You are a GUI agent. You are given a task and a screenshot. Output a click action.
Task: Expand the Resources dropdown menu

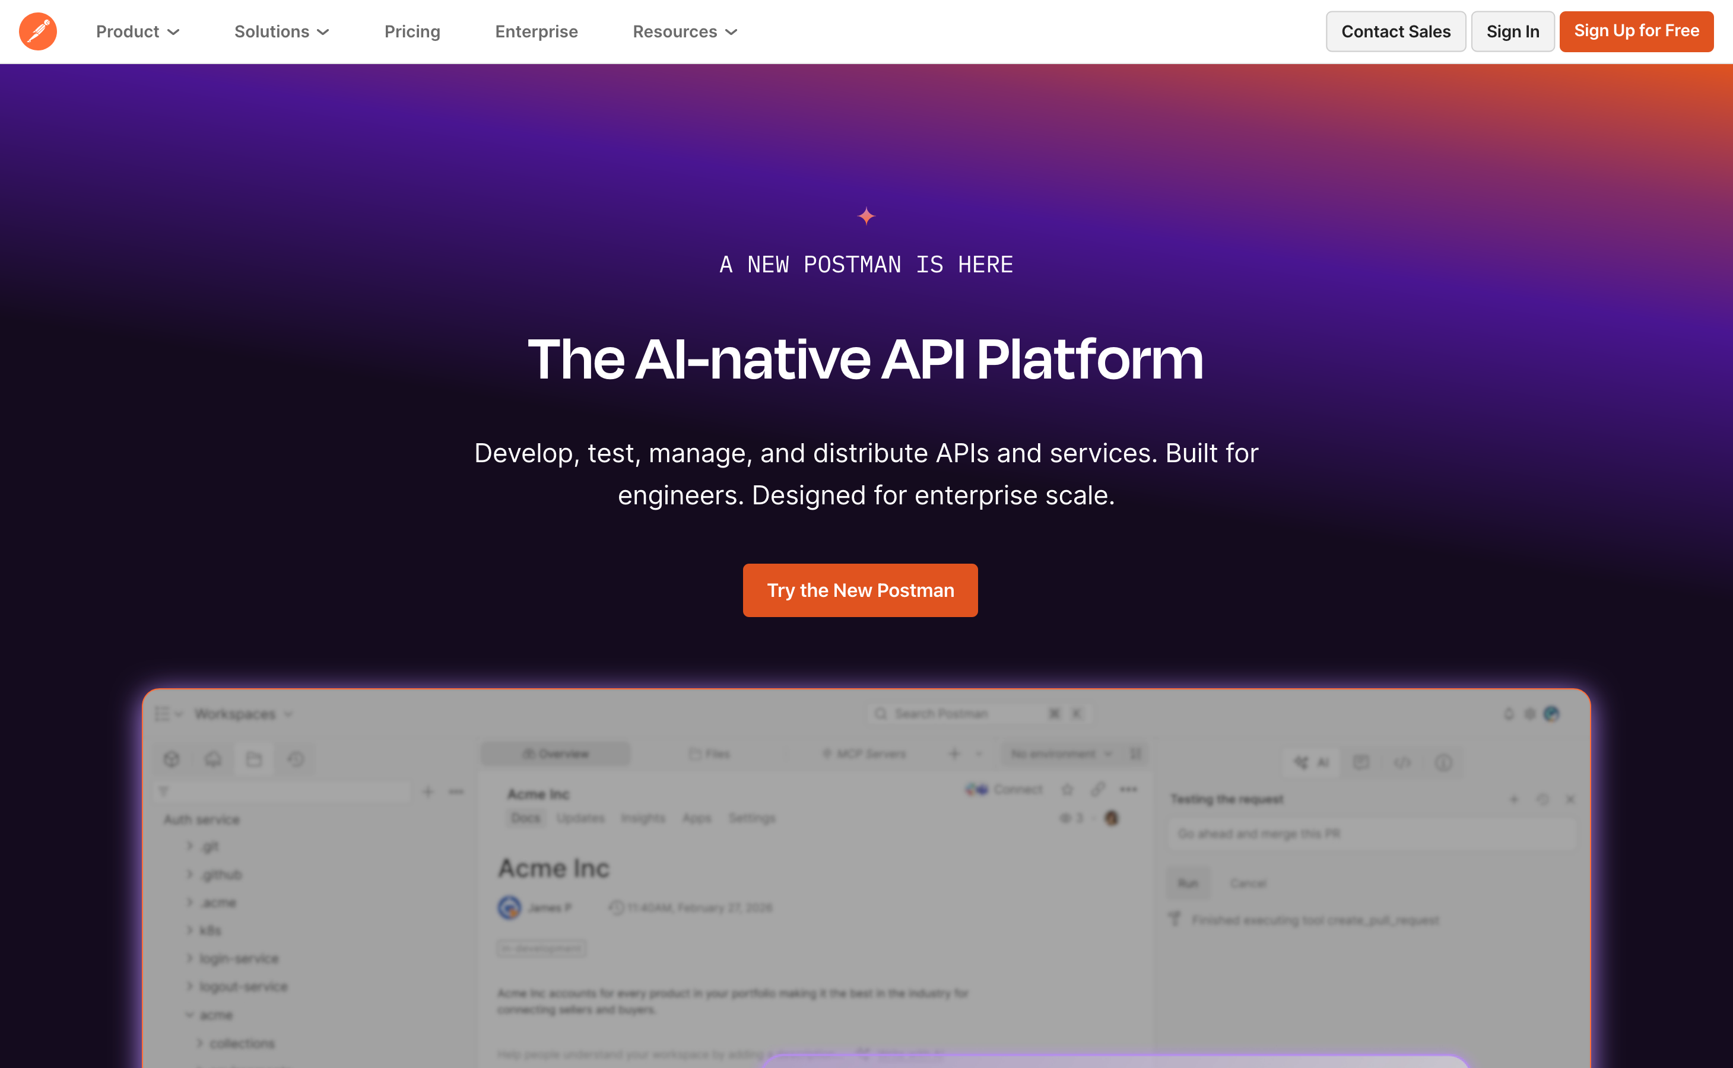684,32
